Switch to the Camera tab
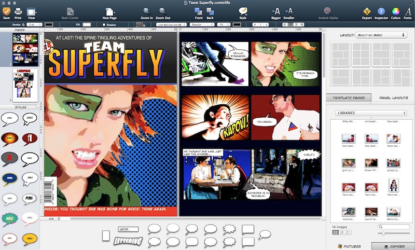Screen dimensions: 415x250 coord(393,246)
